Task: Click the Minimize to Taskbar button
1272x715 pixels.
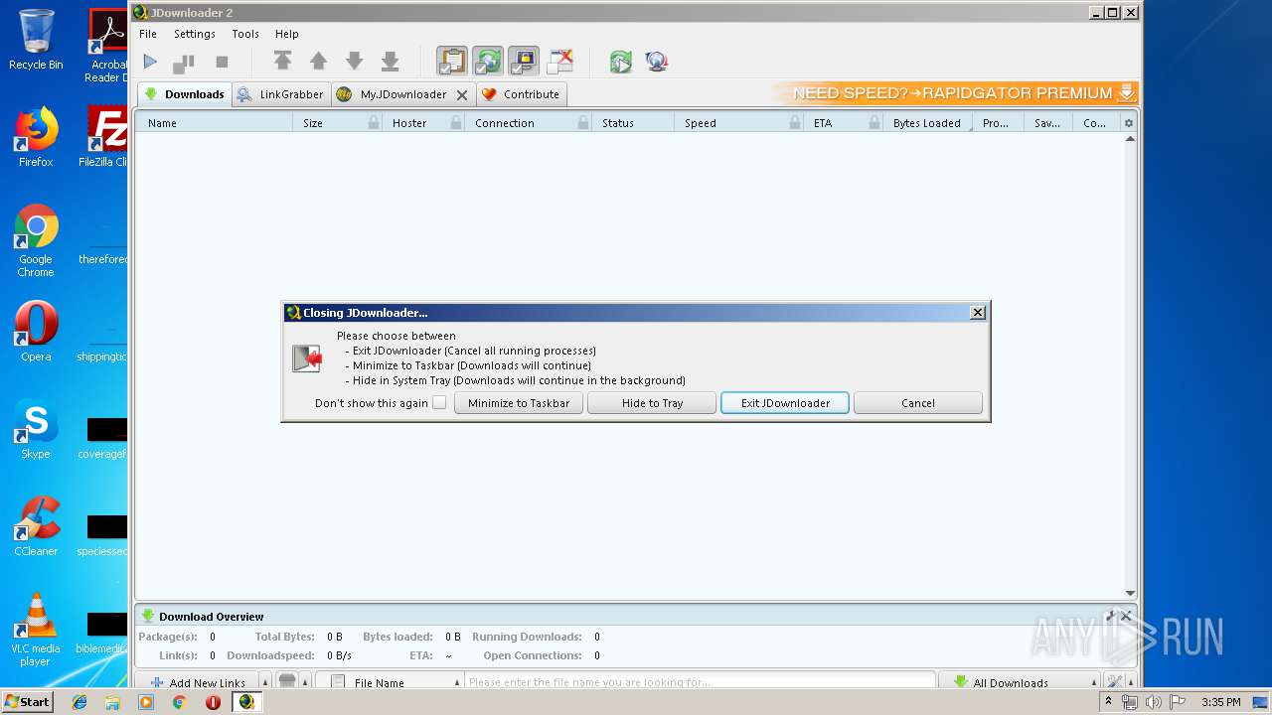Action: click(519, 403)
